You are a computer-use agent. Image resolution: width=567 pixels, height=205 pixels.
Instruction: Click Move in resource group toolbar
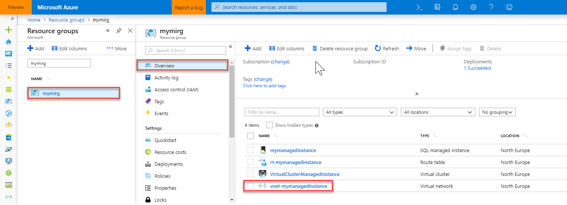point(416,48)
